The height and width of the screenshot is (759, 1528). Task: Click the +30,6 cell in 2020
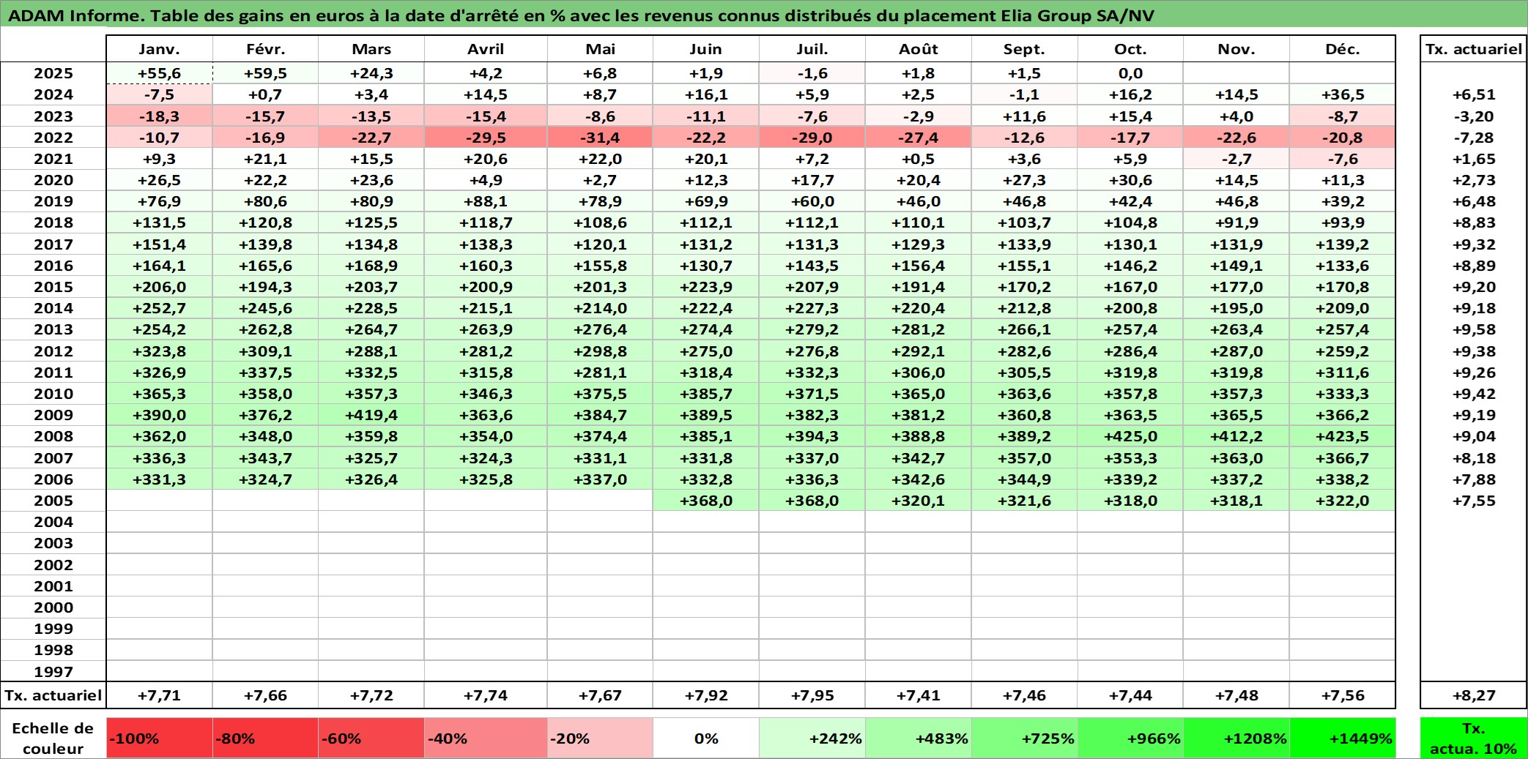coord(1130,180)
